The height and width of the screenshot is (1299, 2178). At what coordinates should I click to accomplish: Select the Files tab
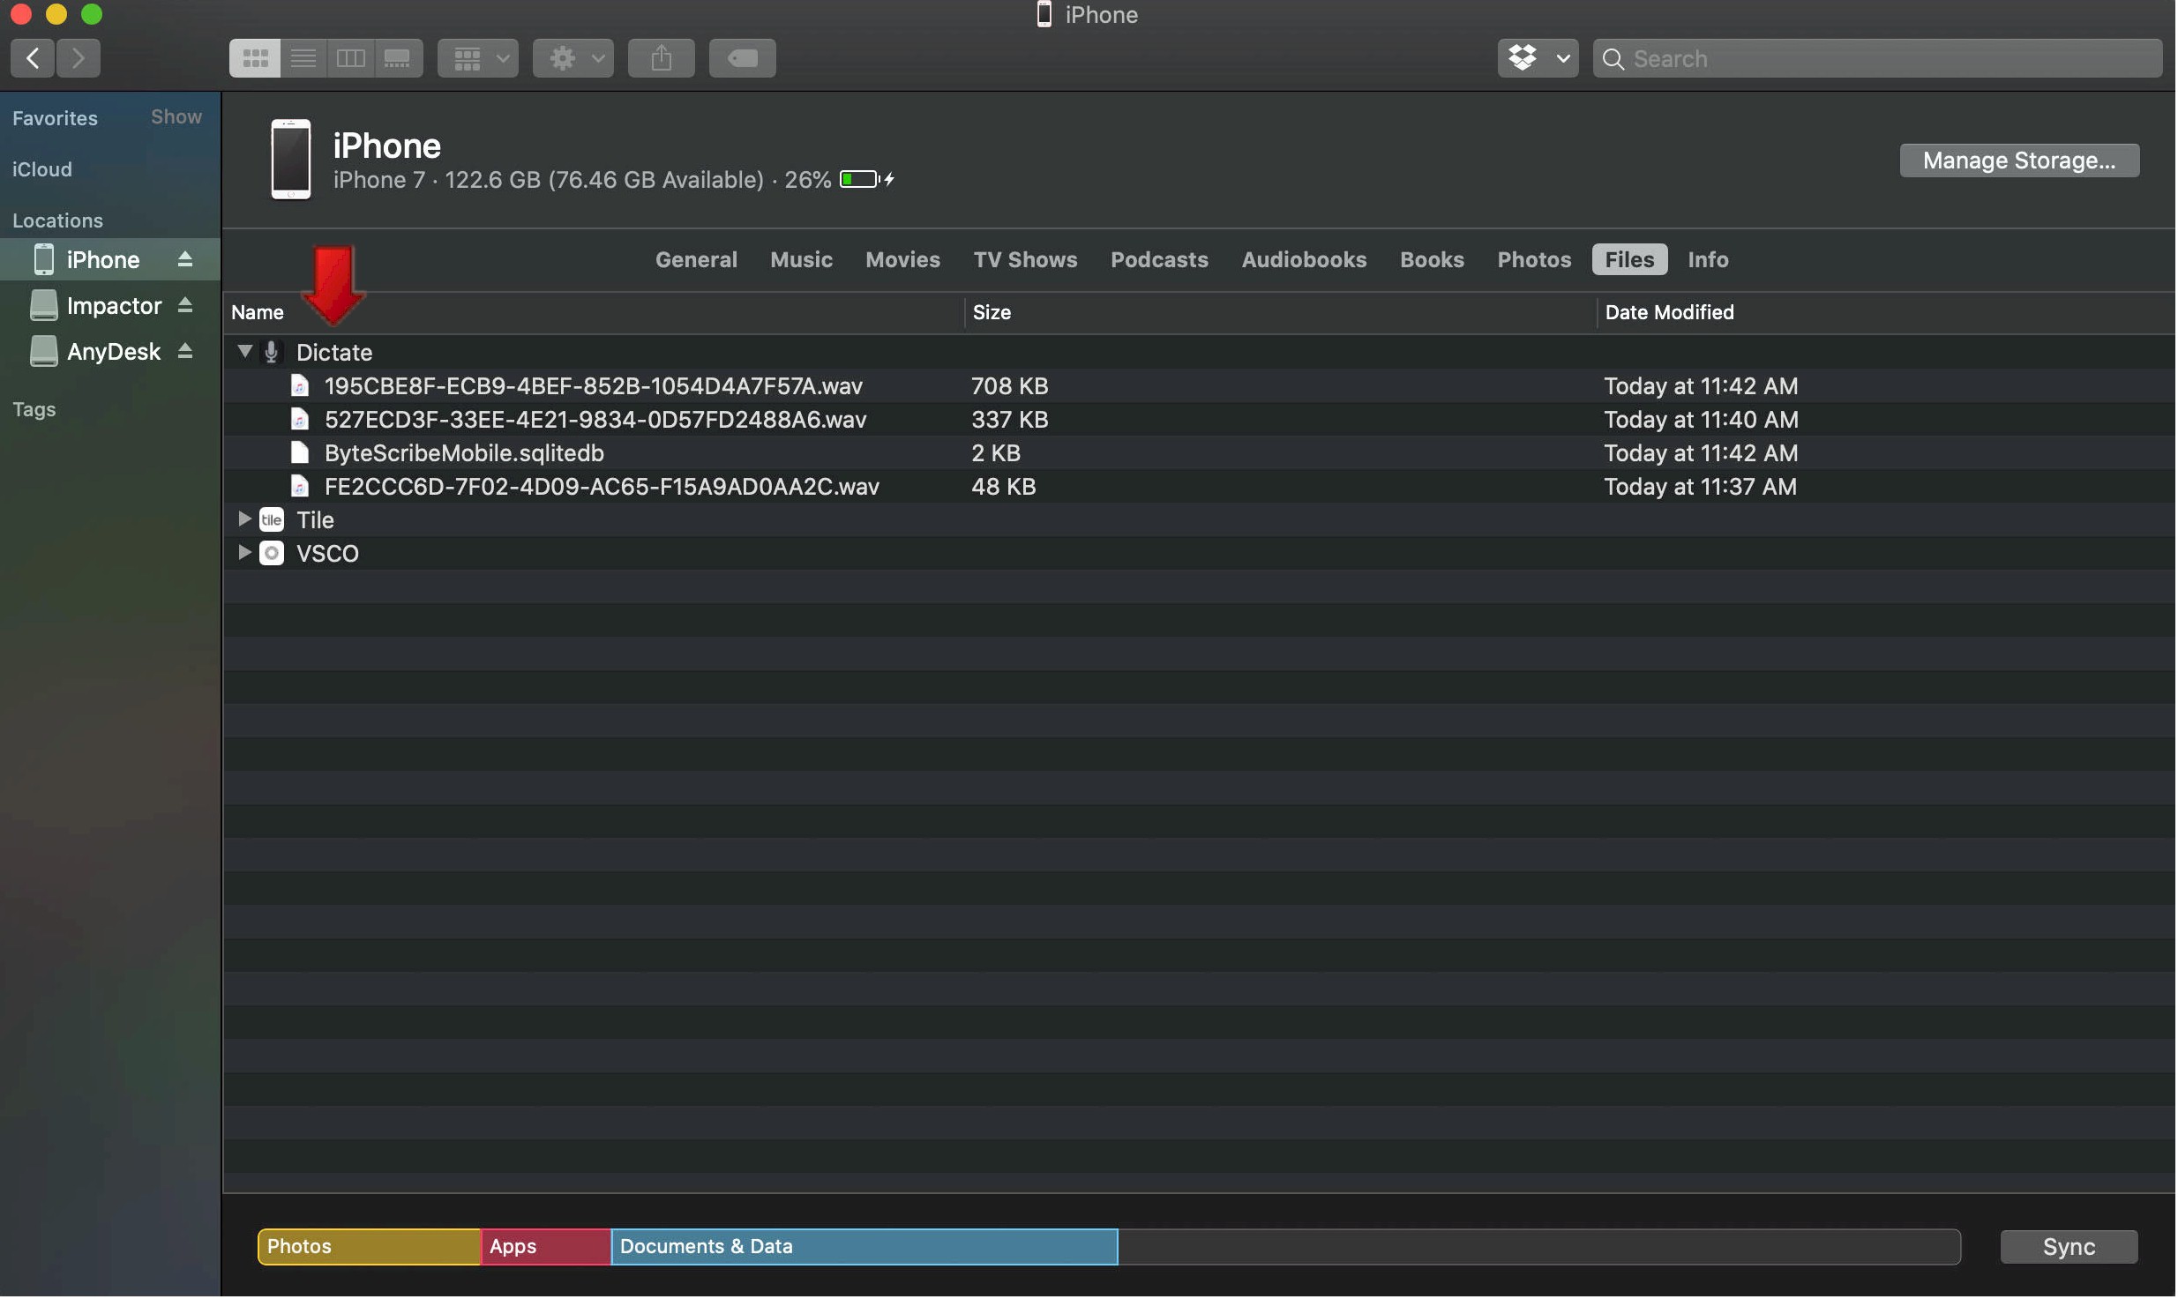1629,259
